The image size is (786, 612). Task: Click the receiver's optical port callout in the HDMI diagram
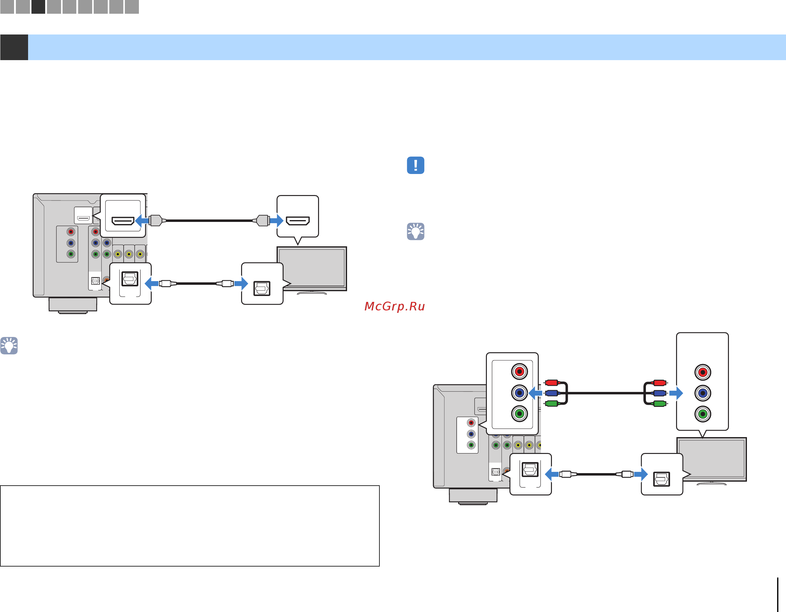[130, 284]
